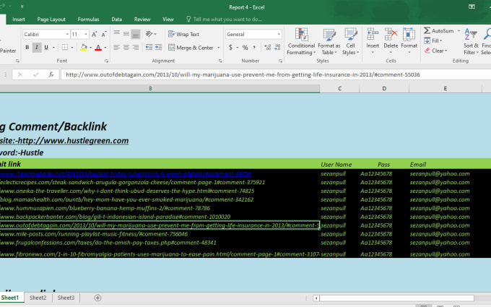Image resolution: width=491 pixels, height=307 pixels.
Task: Open the Clear dropdown
Action: click(435, 51)
